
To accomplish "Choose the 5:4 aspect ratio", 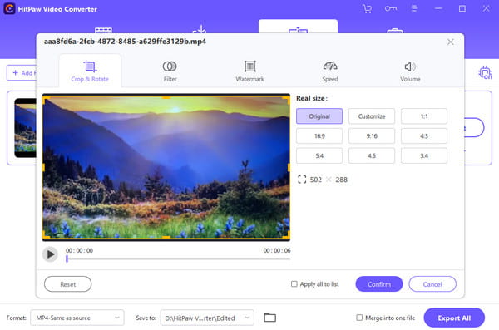I will 319,155.
